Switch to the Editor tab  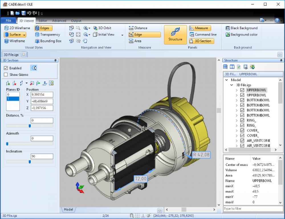click(43, 20)
